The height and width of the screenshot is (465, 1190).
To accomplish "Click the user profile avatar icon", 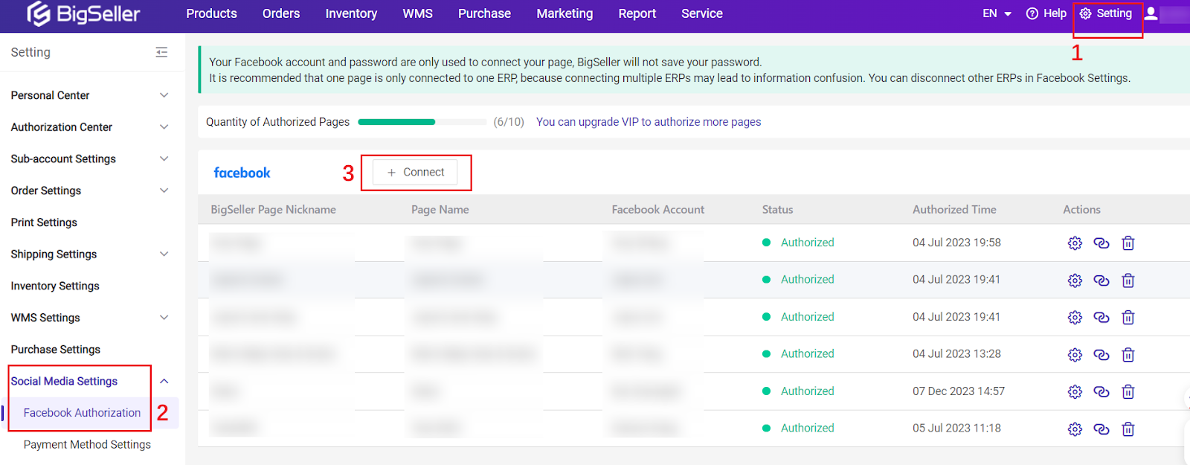I will point(1151,13).
